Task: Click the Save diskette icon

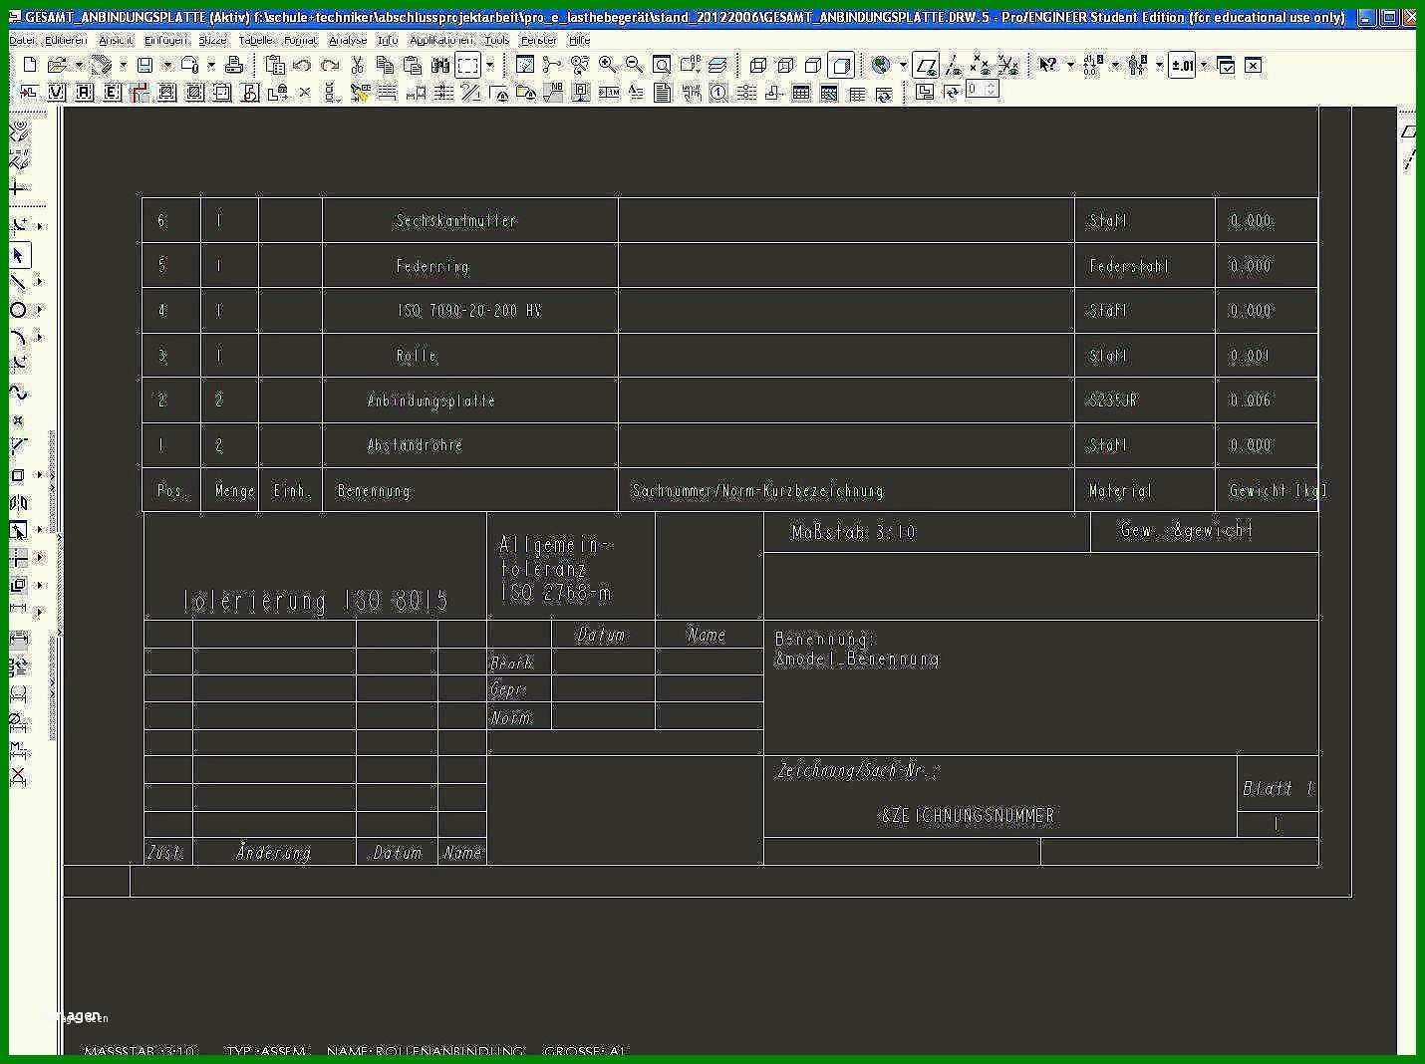Action: click(144, 65)
